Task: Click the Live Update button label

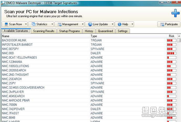Action: 100,24
